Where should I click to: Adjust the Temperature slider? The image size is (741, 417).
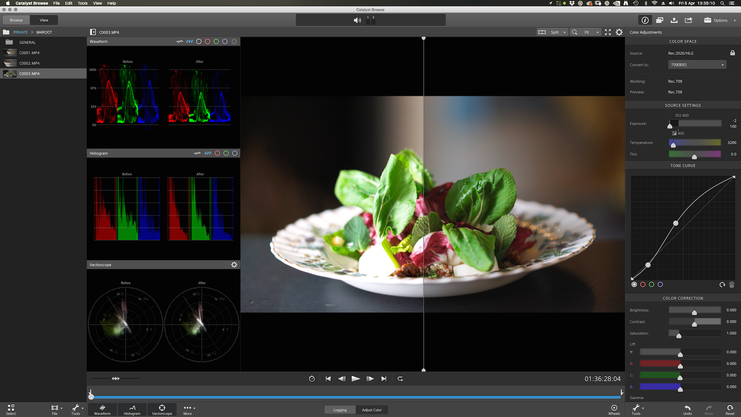[695, 142]
